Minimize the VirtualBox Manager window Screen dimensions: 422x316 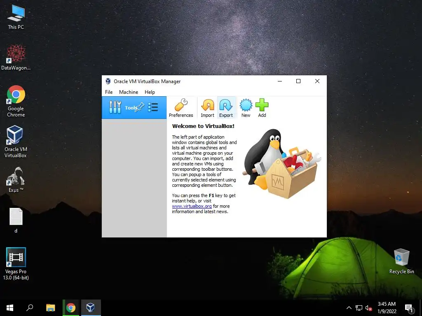(x=280, y=81)
